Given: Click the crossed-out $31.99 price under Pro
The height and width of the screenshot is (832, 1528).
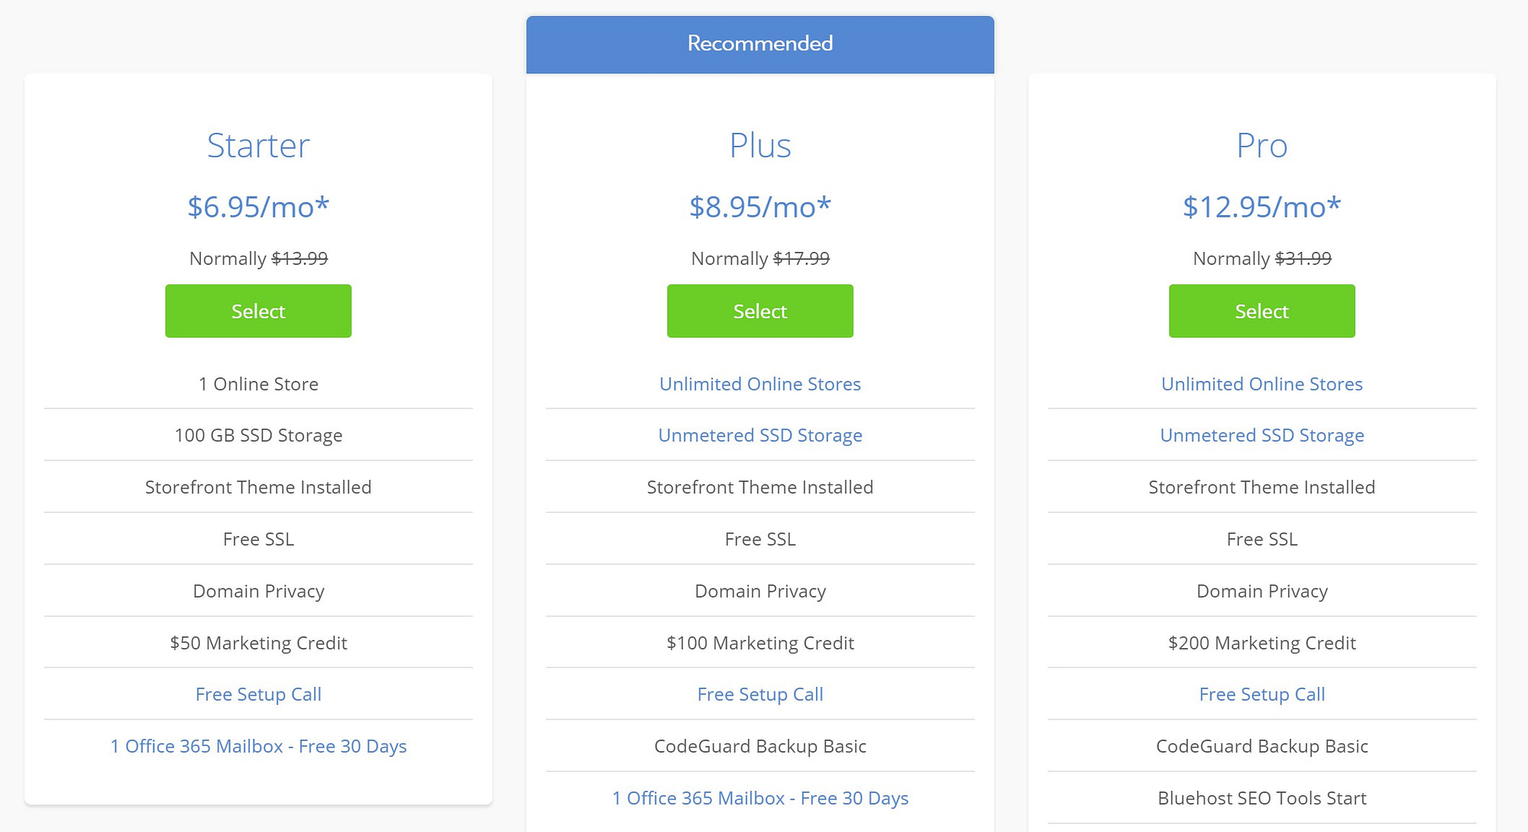Looking at the screenshot, I should [x=1304, y=258].
